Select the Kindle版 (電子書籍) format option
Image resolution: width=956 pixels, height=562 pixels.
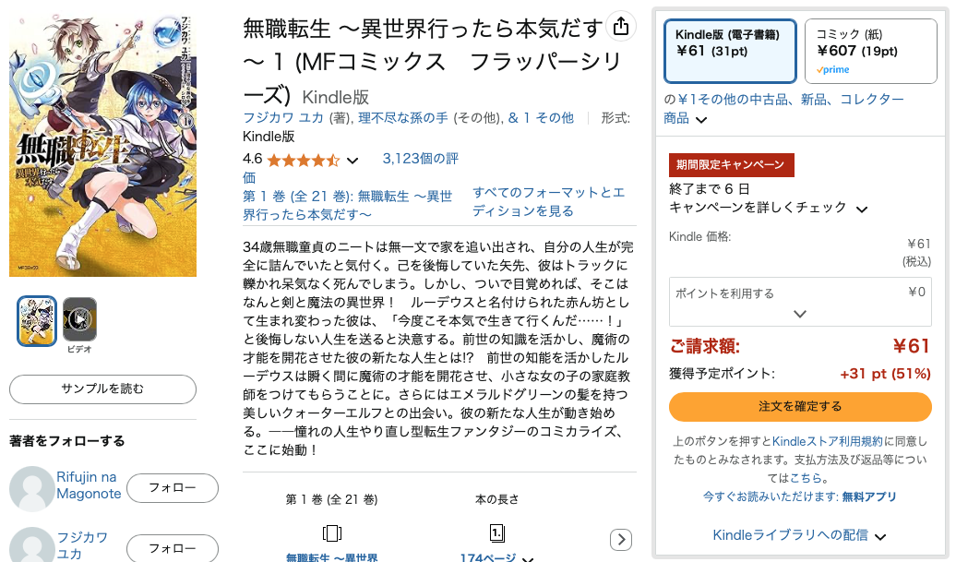730,51
